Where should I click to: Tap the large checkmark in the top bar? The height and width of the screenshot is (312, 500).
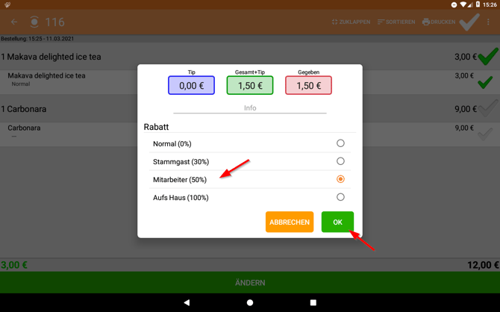click(x=469, y=22)
